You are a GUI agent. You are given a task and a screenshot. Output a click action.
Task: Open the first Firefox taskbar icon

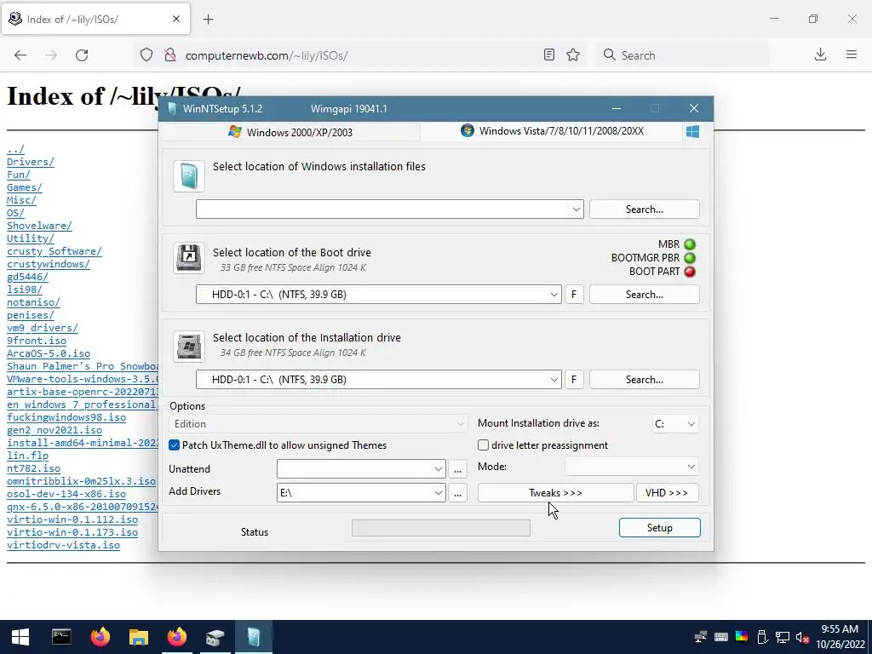(100, 637)
